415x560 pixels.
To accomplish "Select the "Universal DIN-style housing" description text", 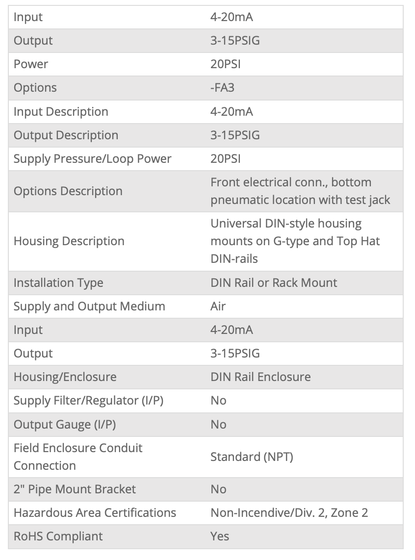I will point(286,224).
